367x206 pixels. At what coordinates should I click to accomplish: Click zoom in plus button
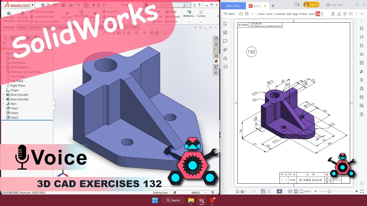pyautogui.click(x=356, y=191)
